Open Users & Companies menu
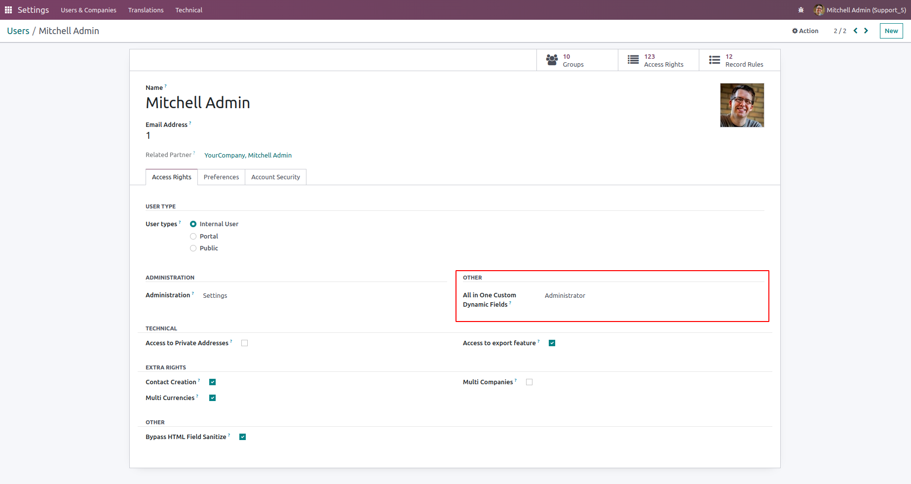911x484 pixels. (x=89, y=10)
